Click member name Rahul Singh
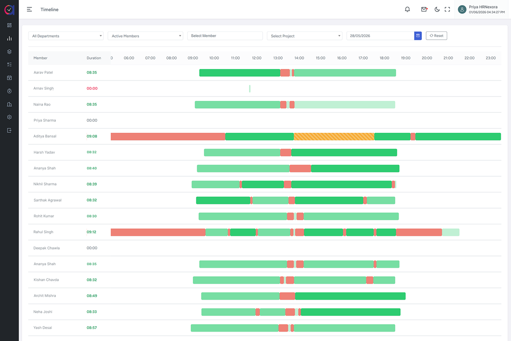This screenshot has width=511, height=341. [x=43, y=232]
